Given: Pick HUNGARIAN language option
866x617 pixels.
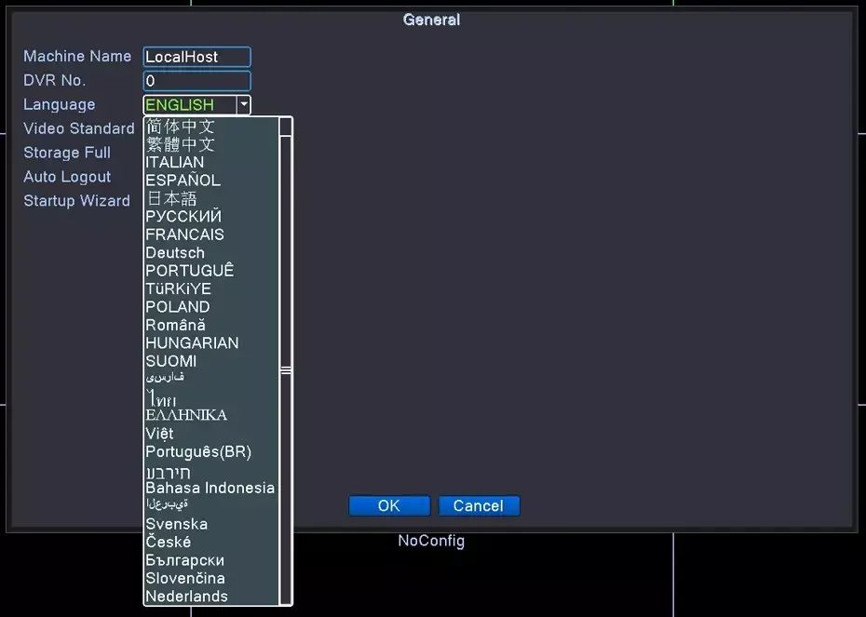Looking at the screenshot, I should 192,342.
